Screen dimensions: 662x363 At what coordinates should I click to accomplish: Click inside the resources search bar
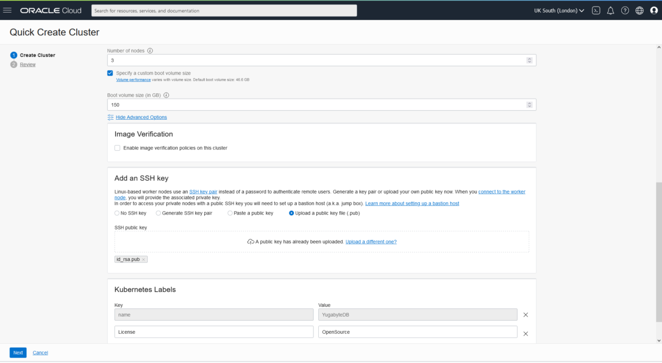(223, 10)
